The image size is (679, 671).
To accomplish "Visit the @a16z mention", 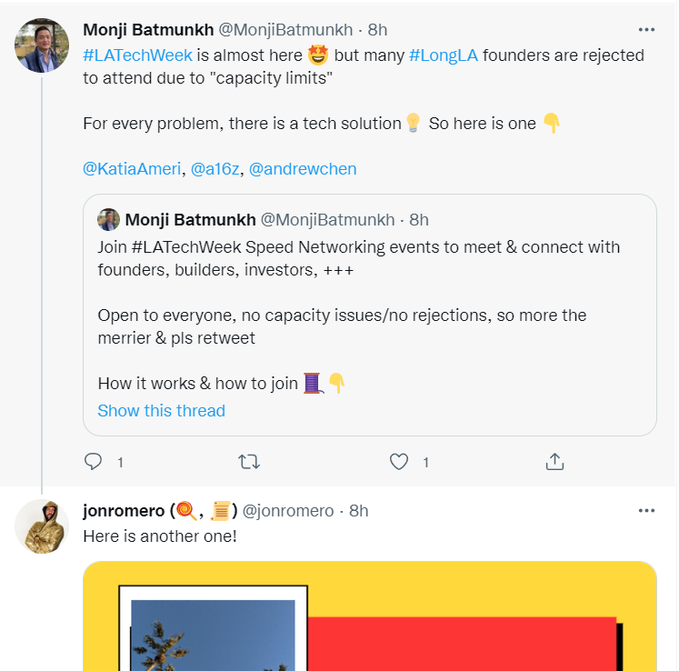I will pyautogui.click(x=215, y=169).
